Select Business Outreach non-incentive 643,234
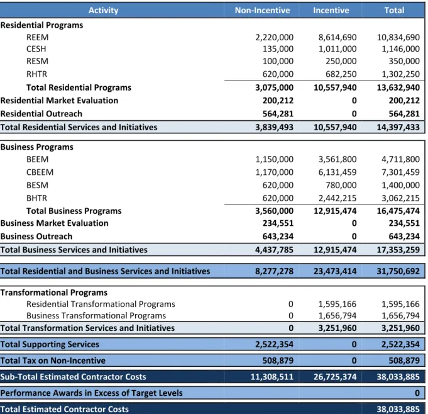Image resolution: width=428 pixels, height=414 pixels. pos(278,237)
